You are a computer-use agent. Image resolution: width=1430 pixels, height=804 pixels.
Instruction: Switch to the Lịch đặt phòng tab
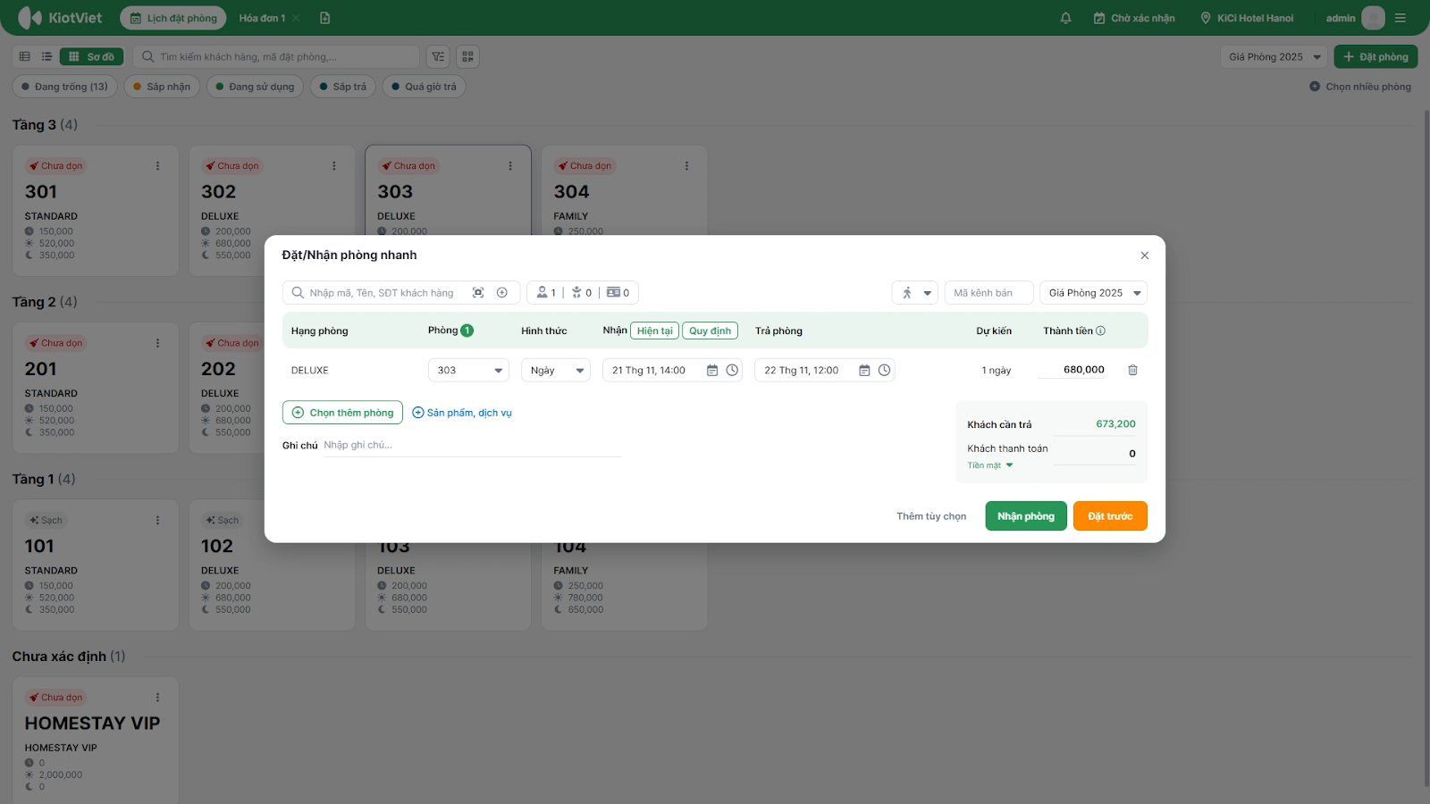pyautogui.click(x=173, y=18)
